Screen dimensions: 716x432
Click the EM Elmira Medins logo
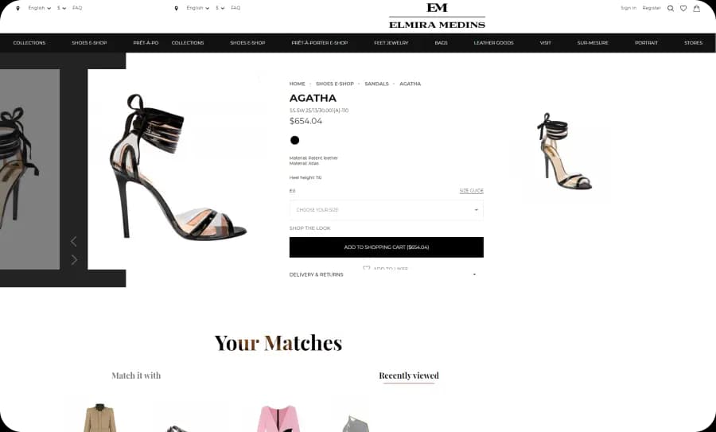click(437, 16)
